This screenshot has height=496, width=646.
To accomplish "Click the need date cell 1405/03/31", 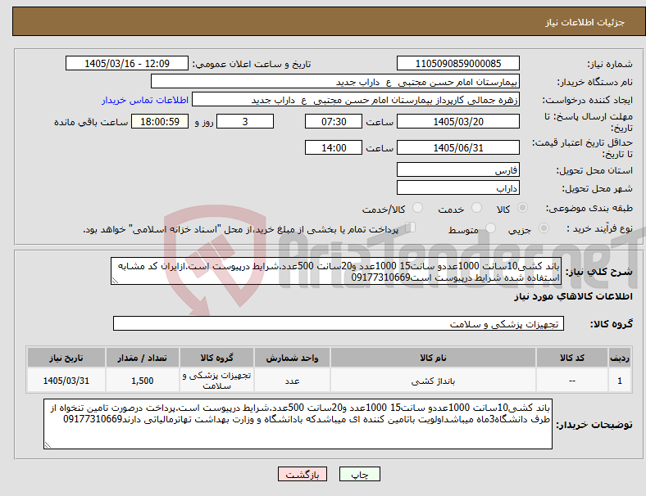I will [66, 381].
